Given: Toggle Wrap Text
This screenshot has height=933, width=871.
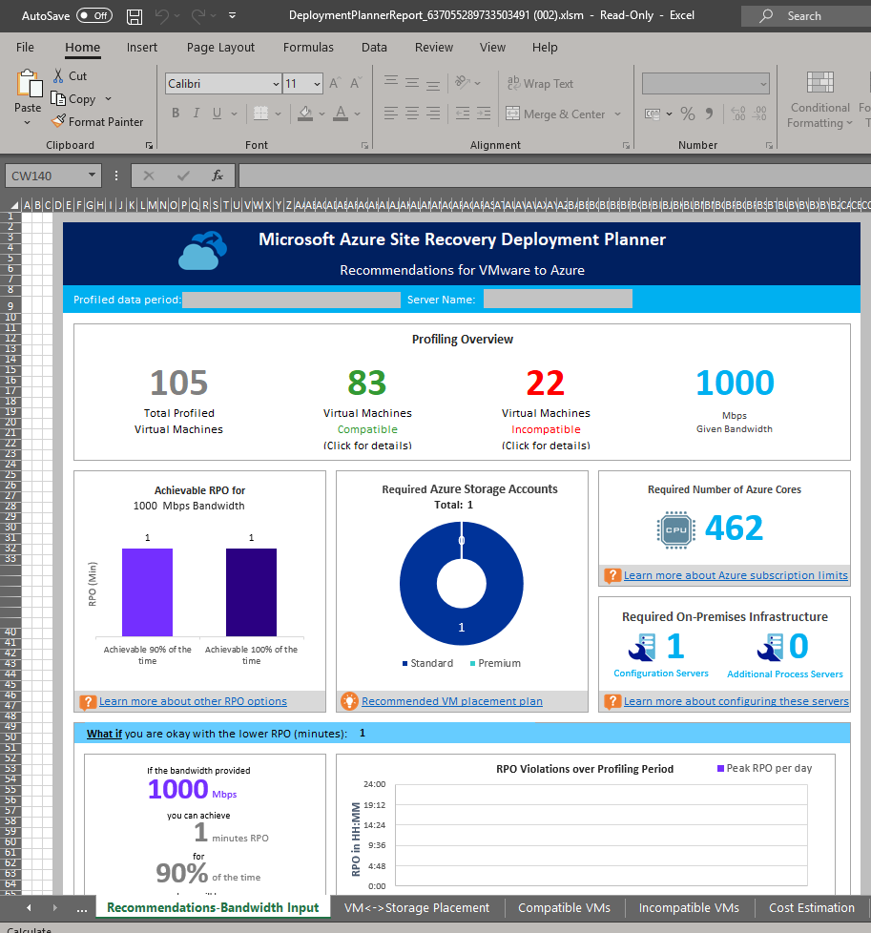Looking at the screenshot, I should coord(540,84).
